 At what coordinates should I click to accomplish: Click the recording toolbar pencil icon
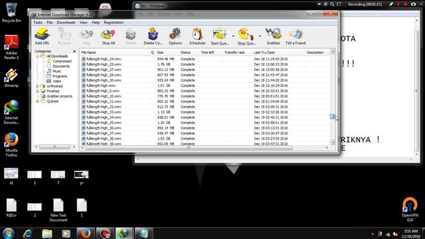tap(391, 4)
